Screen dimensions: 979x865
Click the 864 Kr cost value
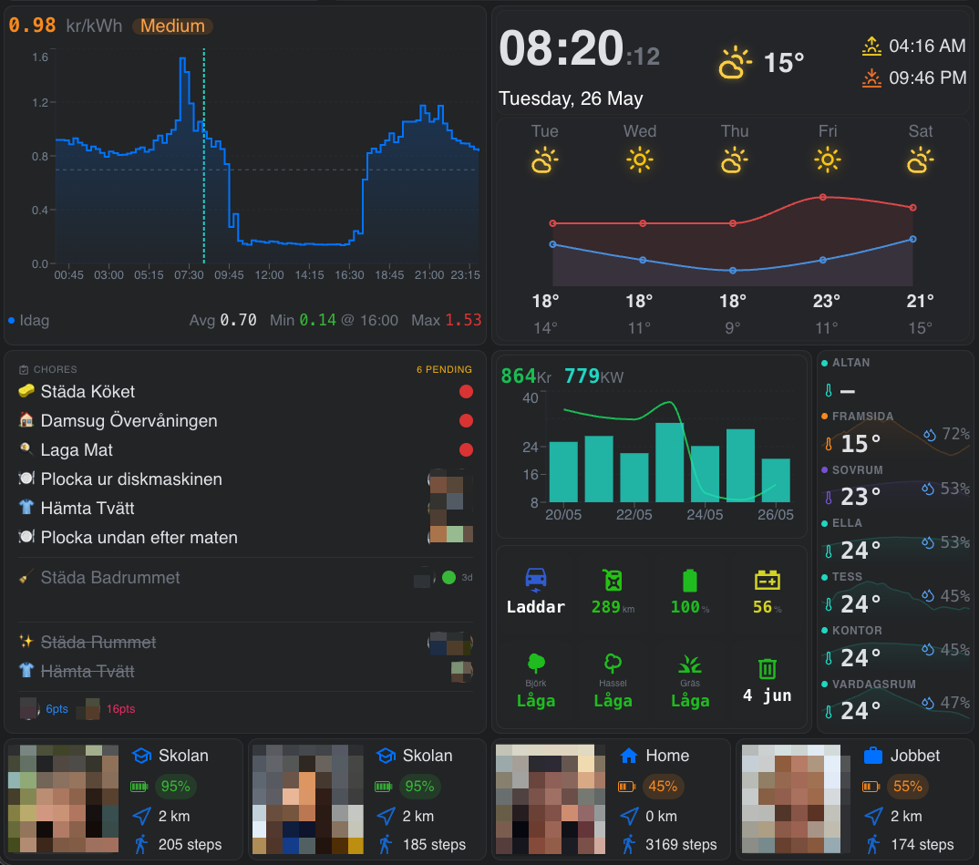pos(526,376)
